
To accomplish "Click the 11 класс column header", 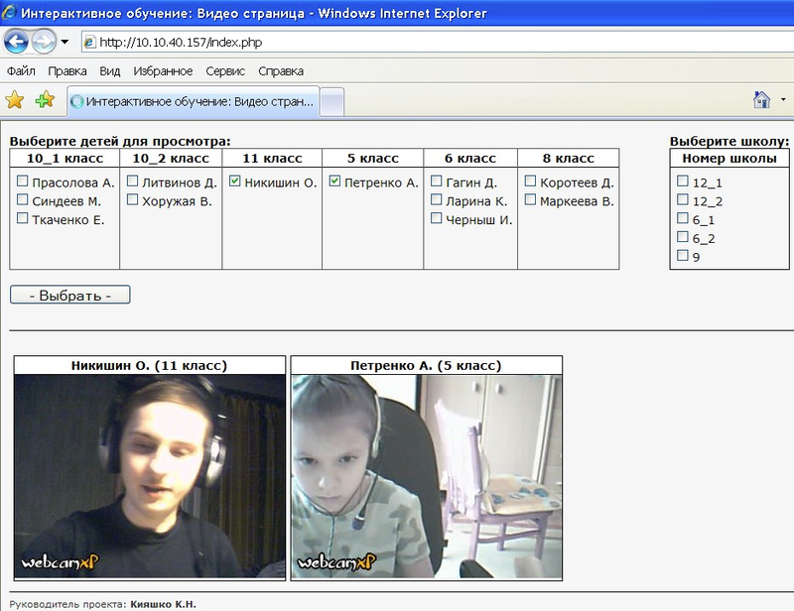I will pyautogui.click(x=272, y=159).
